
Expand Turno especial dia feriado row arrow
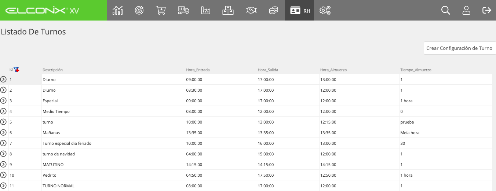4,143
